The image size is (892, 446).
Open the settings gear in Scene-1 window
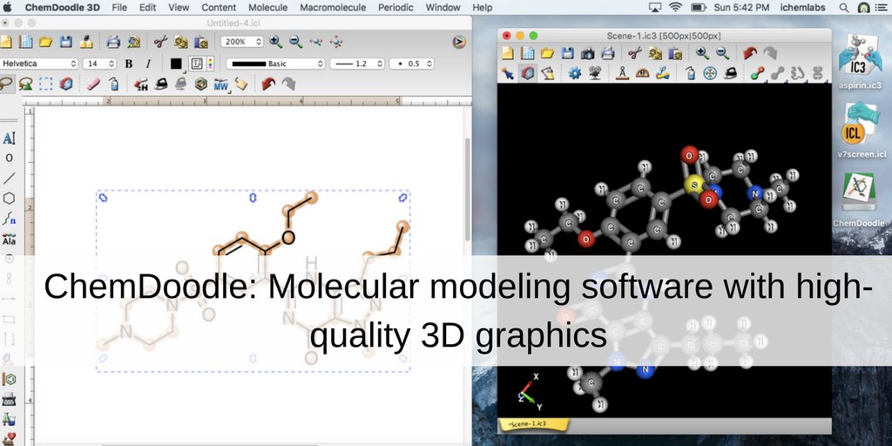pyautogui.click(x=575, y=73)
